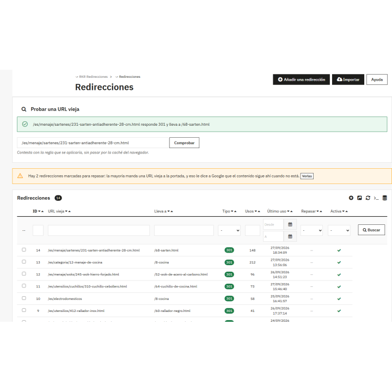
Task: Open the Tipo filter dropdown
Action: click(x=229, y=230)
